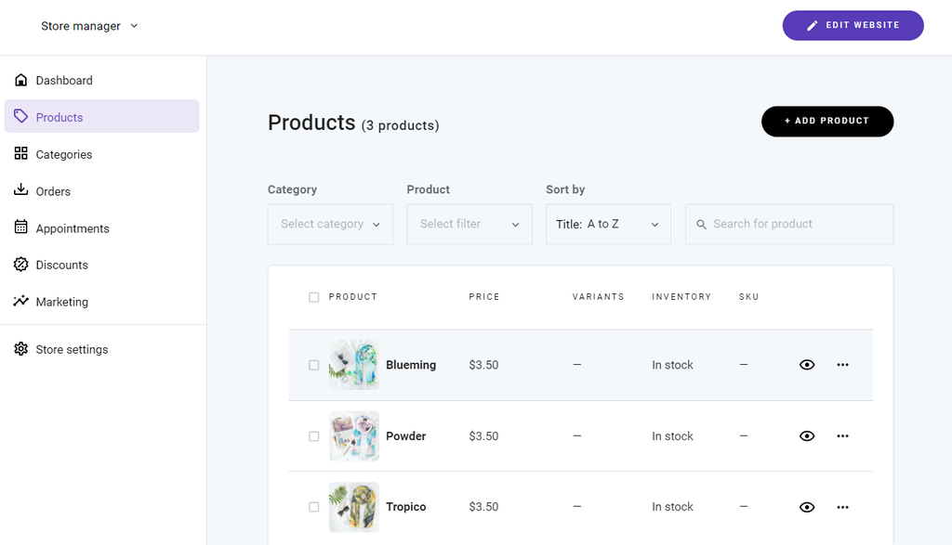The width and height of the screenshot is (952, 545).
Task: Toggle the Blueming product checkbox
Action: tap(314, 365)
